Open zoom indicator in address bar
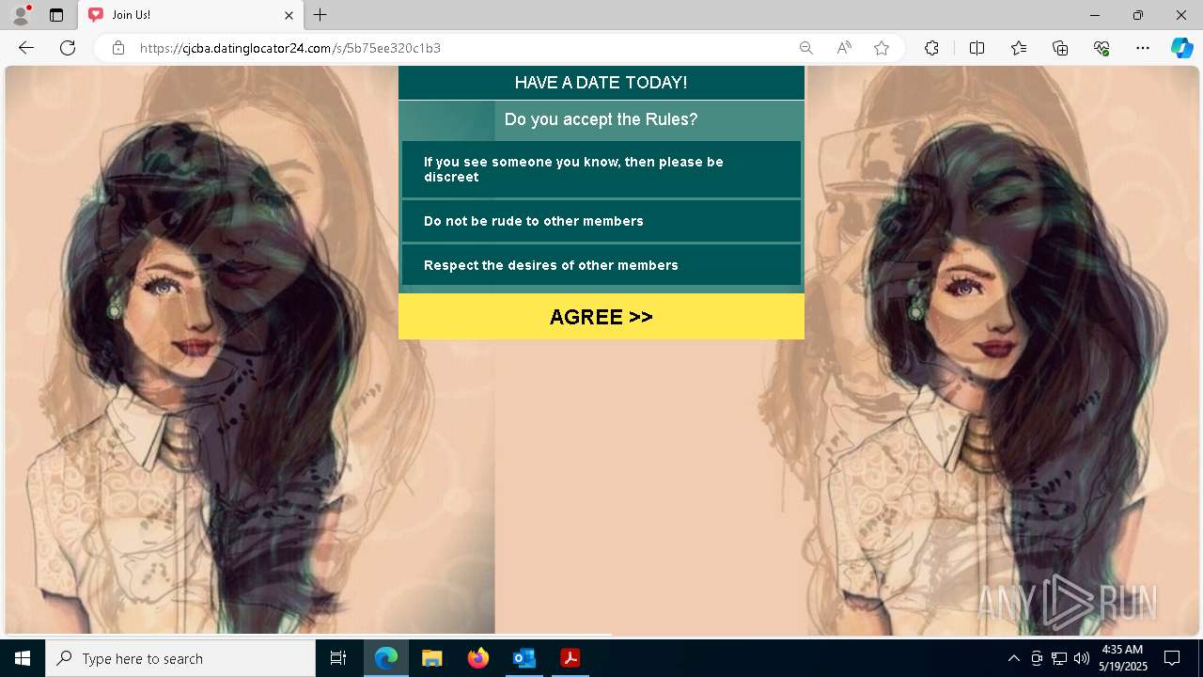The height and width of the screenshot is (677, 1203). pos(805,48)
